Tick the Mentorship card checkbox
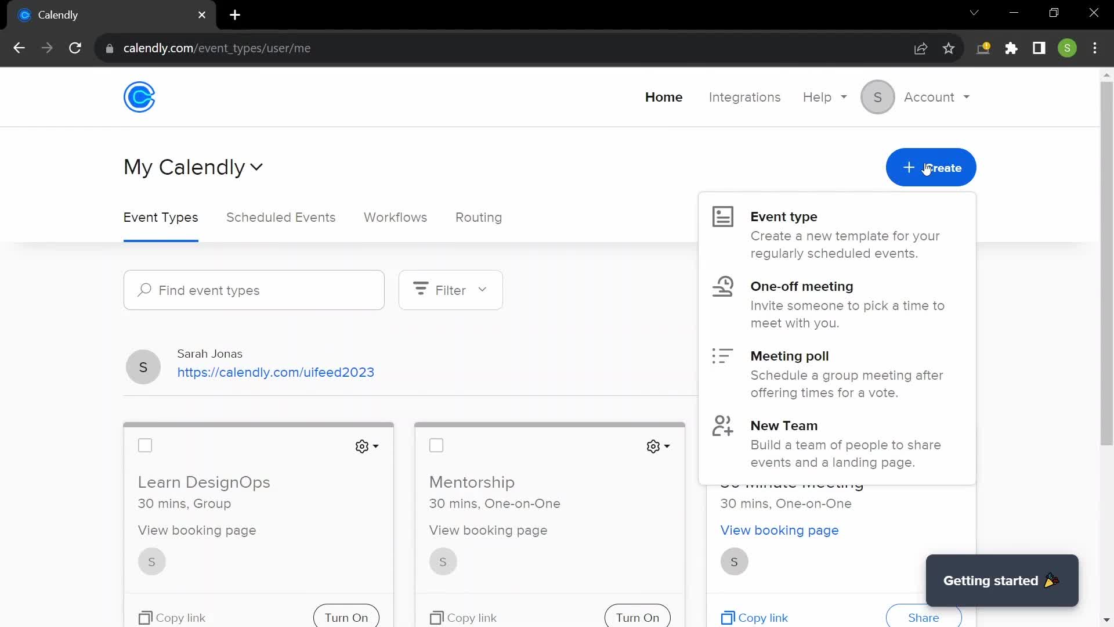The image size is (1114, 627). click(x=436, y=445)
